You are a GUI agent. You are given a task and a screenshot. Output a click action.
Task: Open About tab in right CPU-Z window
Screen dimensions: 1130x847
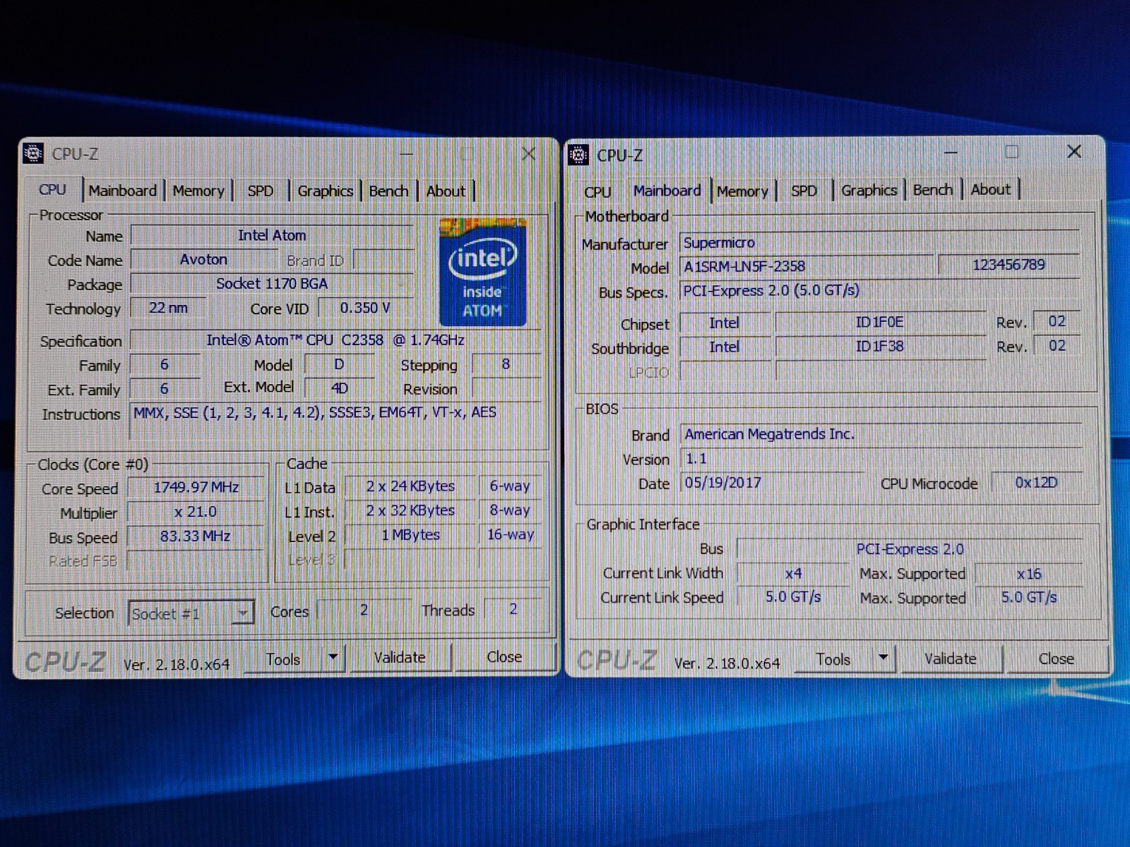[x=990, y=189]
